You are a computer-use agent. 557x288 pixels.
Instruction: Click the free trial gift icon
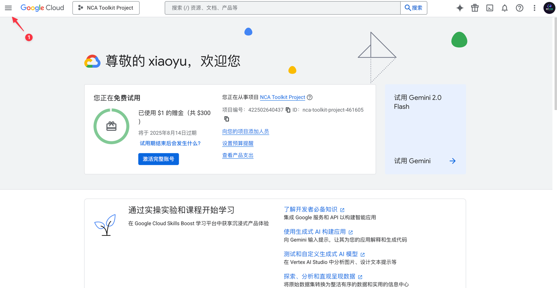pos(475,7)
